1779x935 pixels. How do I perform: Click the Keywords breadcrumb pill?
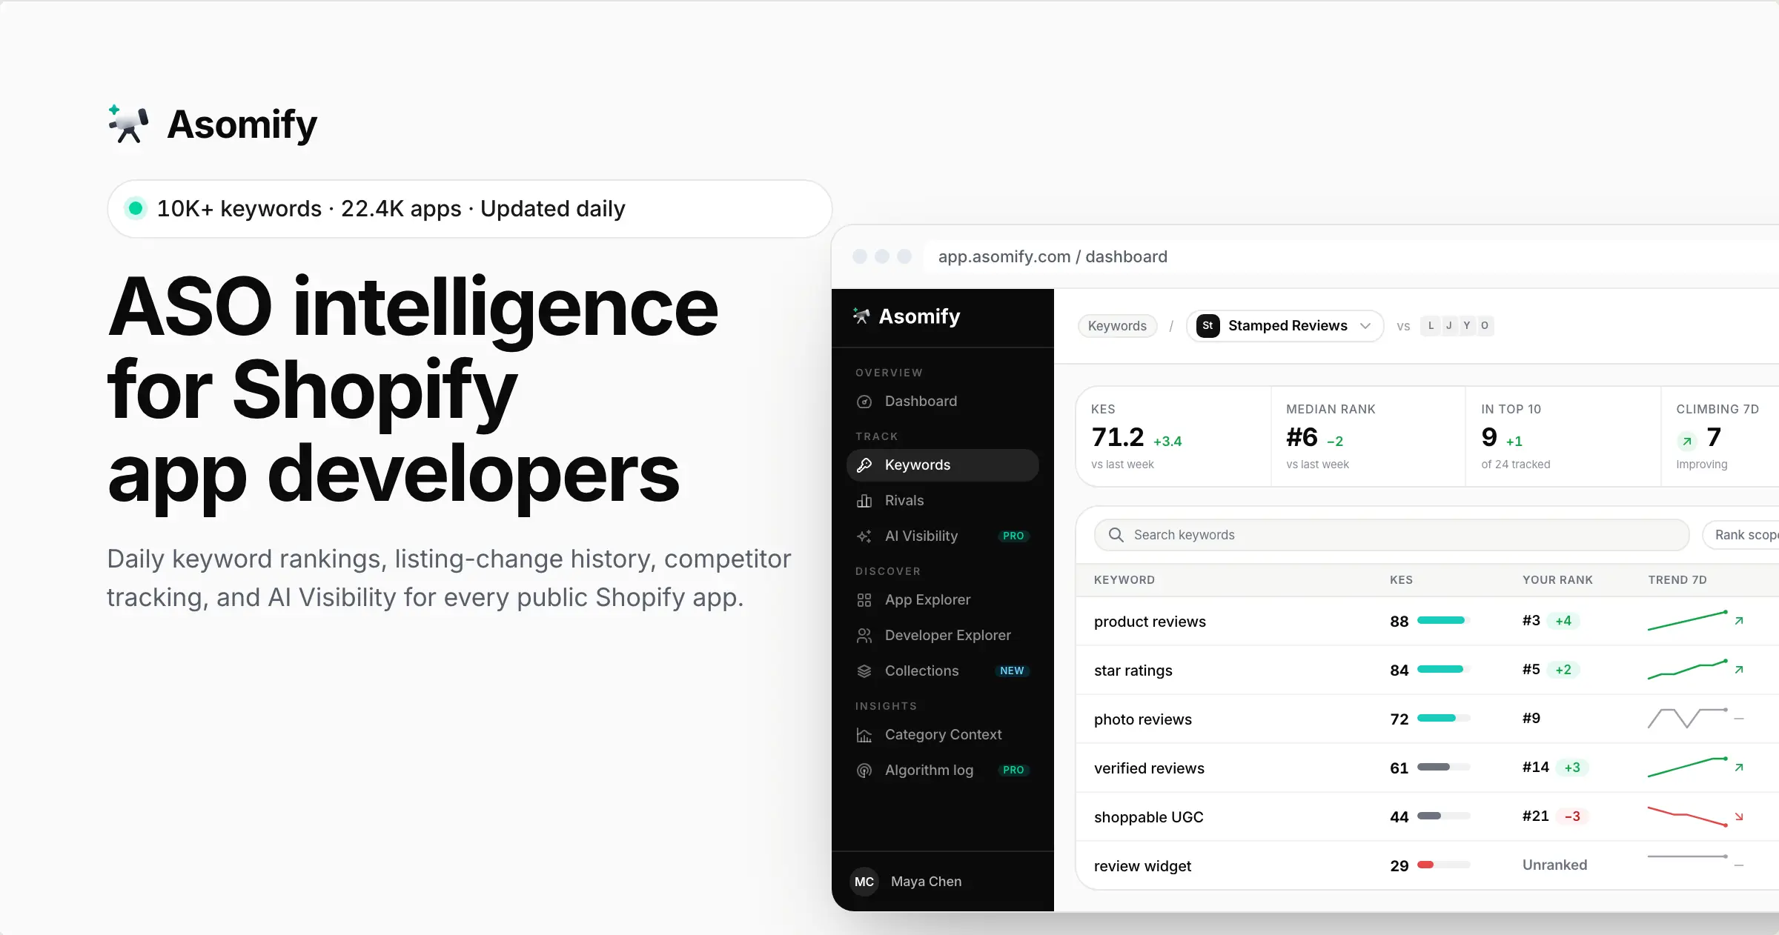[1117, 326]
